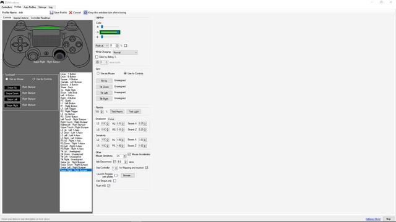Click the Tilt Up button
Screen dimensions: 396x222
point(104,81)
